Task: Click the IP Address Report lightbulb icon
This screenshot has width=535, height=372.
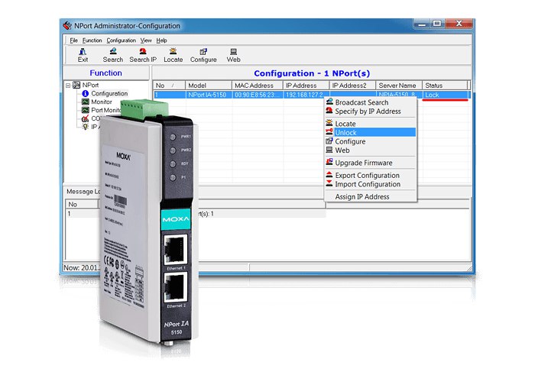Action: pyautogui.click(x=86, y=127)
